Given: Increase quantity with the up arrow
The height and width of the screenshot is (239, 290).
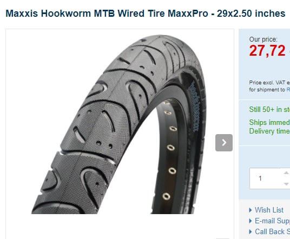Looking at the screenshot, I should [286, 173].
